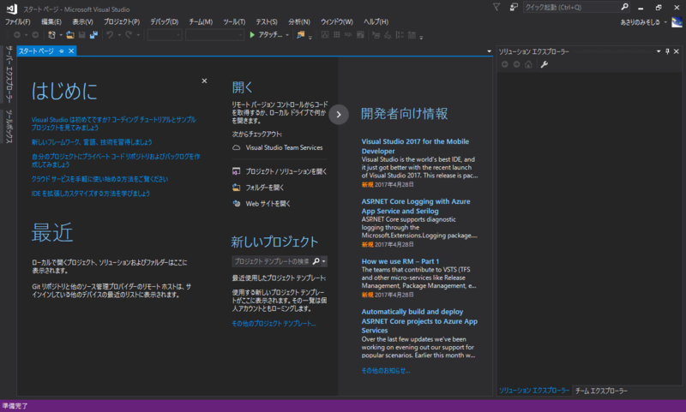This screenshot has width=686, height=412.
Task: Switch to ソリューション エクスプローラー bottom tab
Action: pos(534,391)
